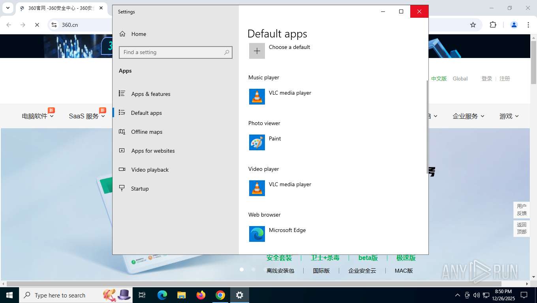Image resolution: width=537 pixels, height=303 pixels.
Task: Launch Microsoft Edge from the taskbar
Action: click(x=162, y=295)
